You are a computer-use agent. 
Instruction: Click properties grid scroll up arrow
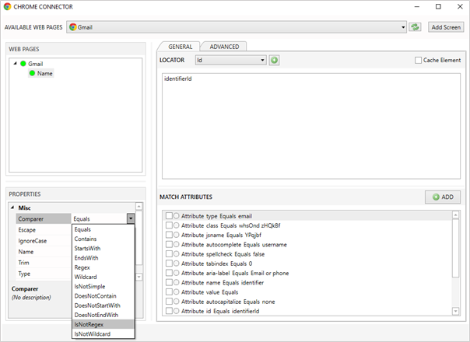139,206
